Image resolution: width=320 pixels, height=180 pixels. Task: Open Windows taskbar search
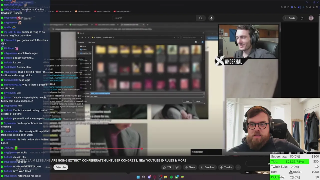(x=143, y=177)
